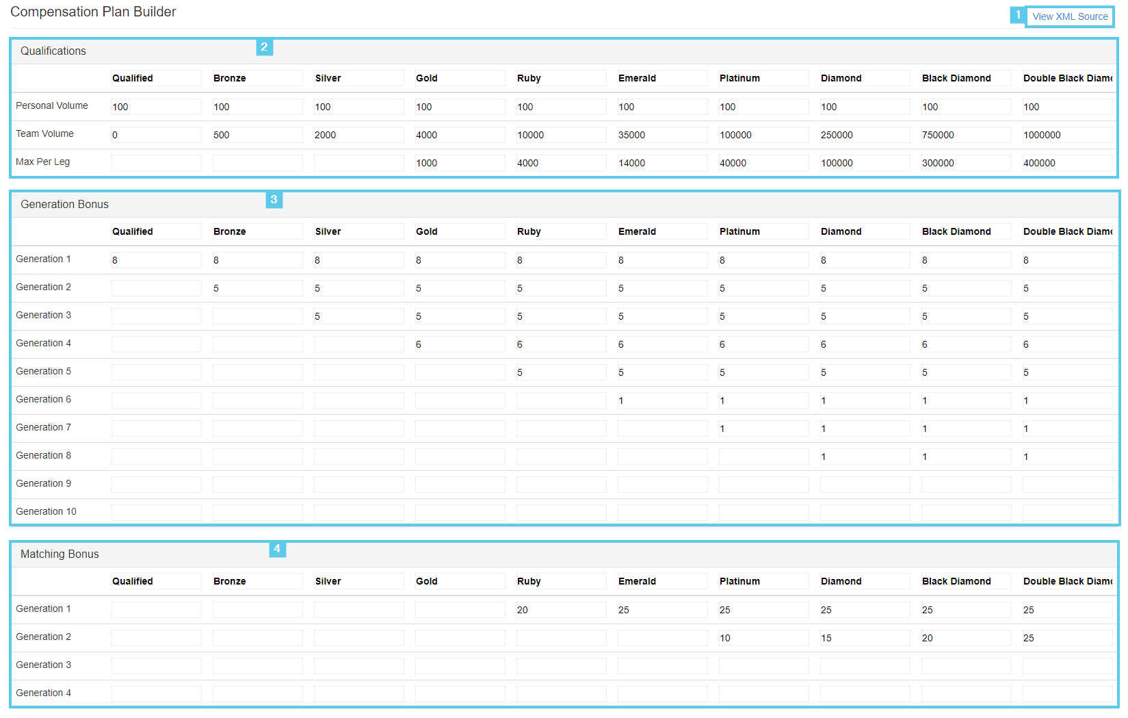Edit Matching Bonus Generation 2 Diamond value 15
The width and height of the screenshot is (1128, 718).
pos(865,638)
